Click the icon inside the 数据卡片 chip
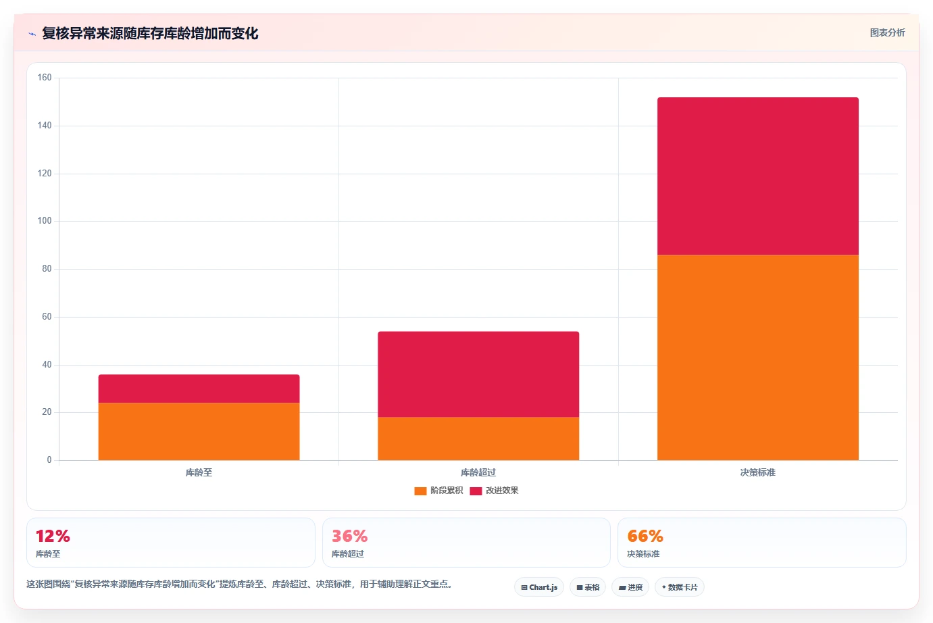Screen dimensions: 933x623 click(x=664, y=587)
